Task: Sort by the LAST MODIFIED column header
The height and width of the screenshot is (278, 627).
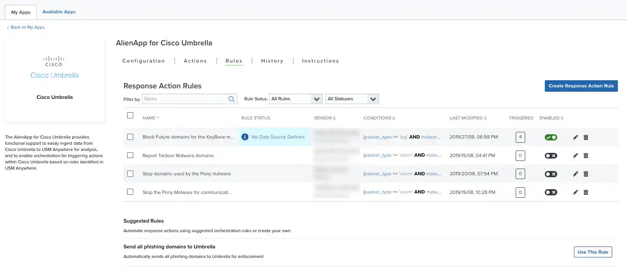Action: (468, 118)
